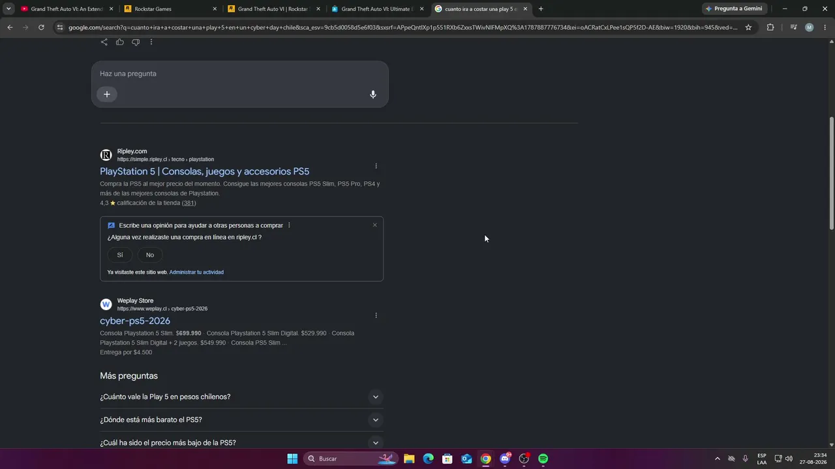
Task: Open the three-dot menu beside the feedback icons
Action: (x=151, y=42)
